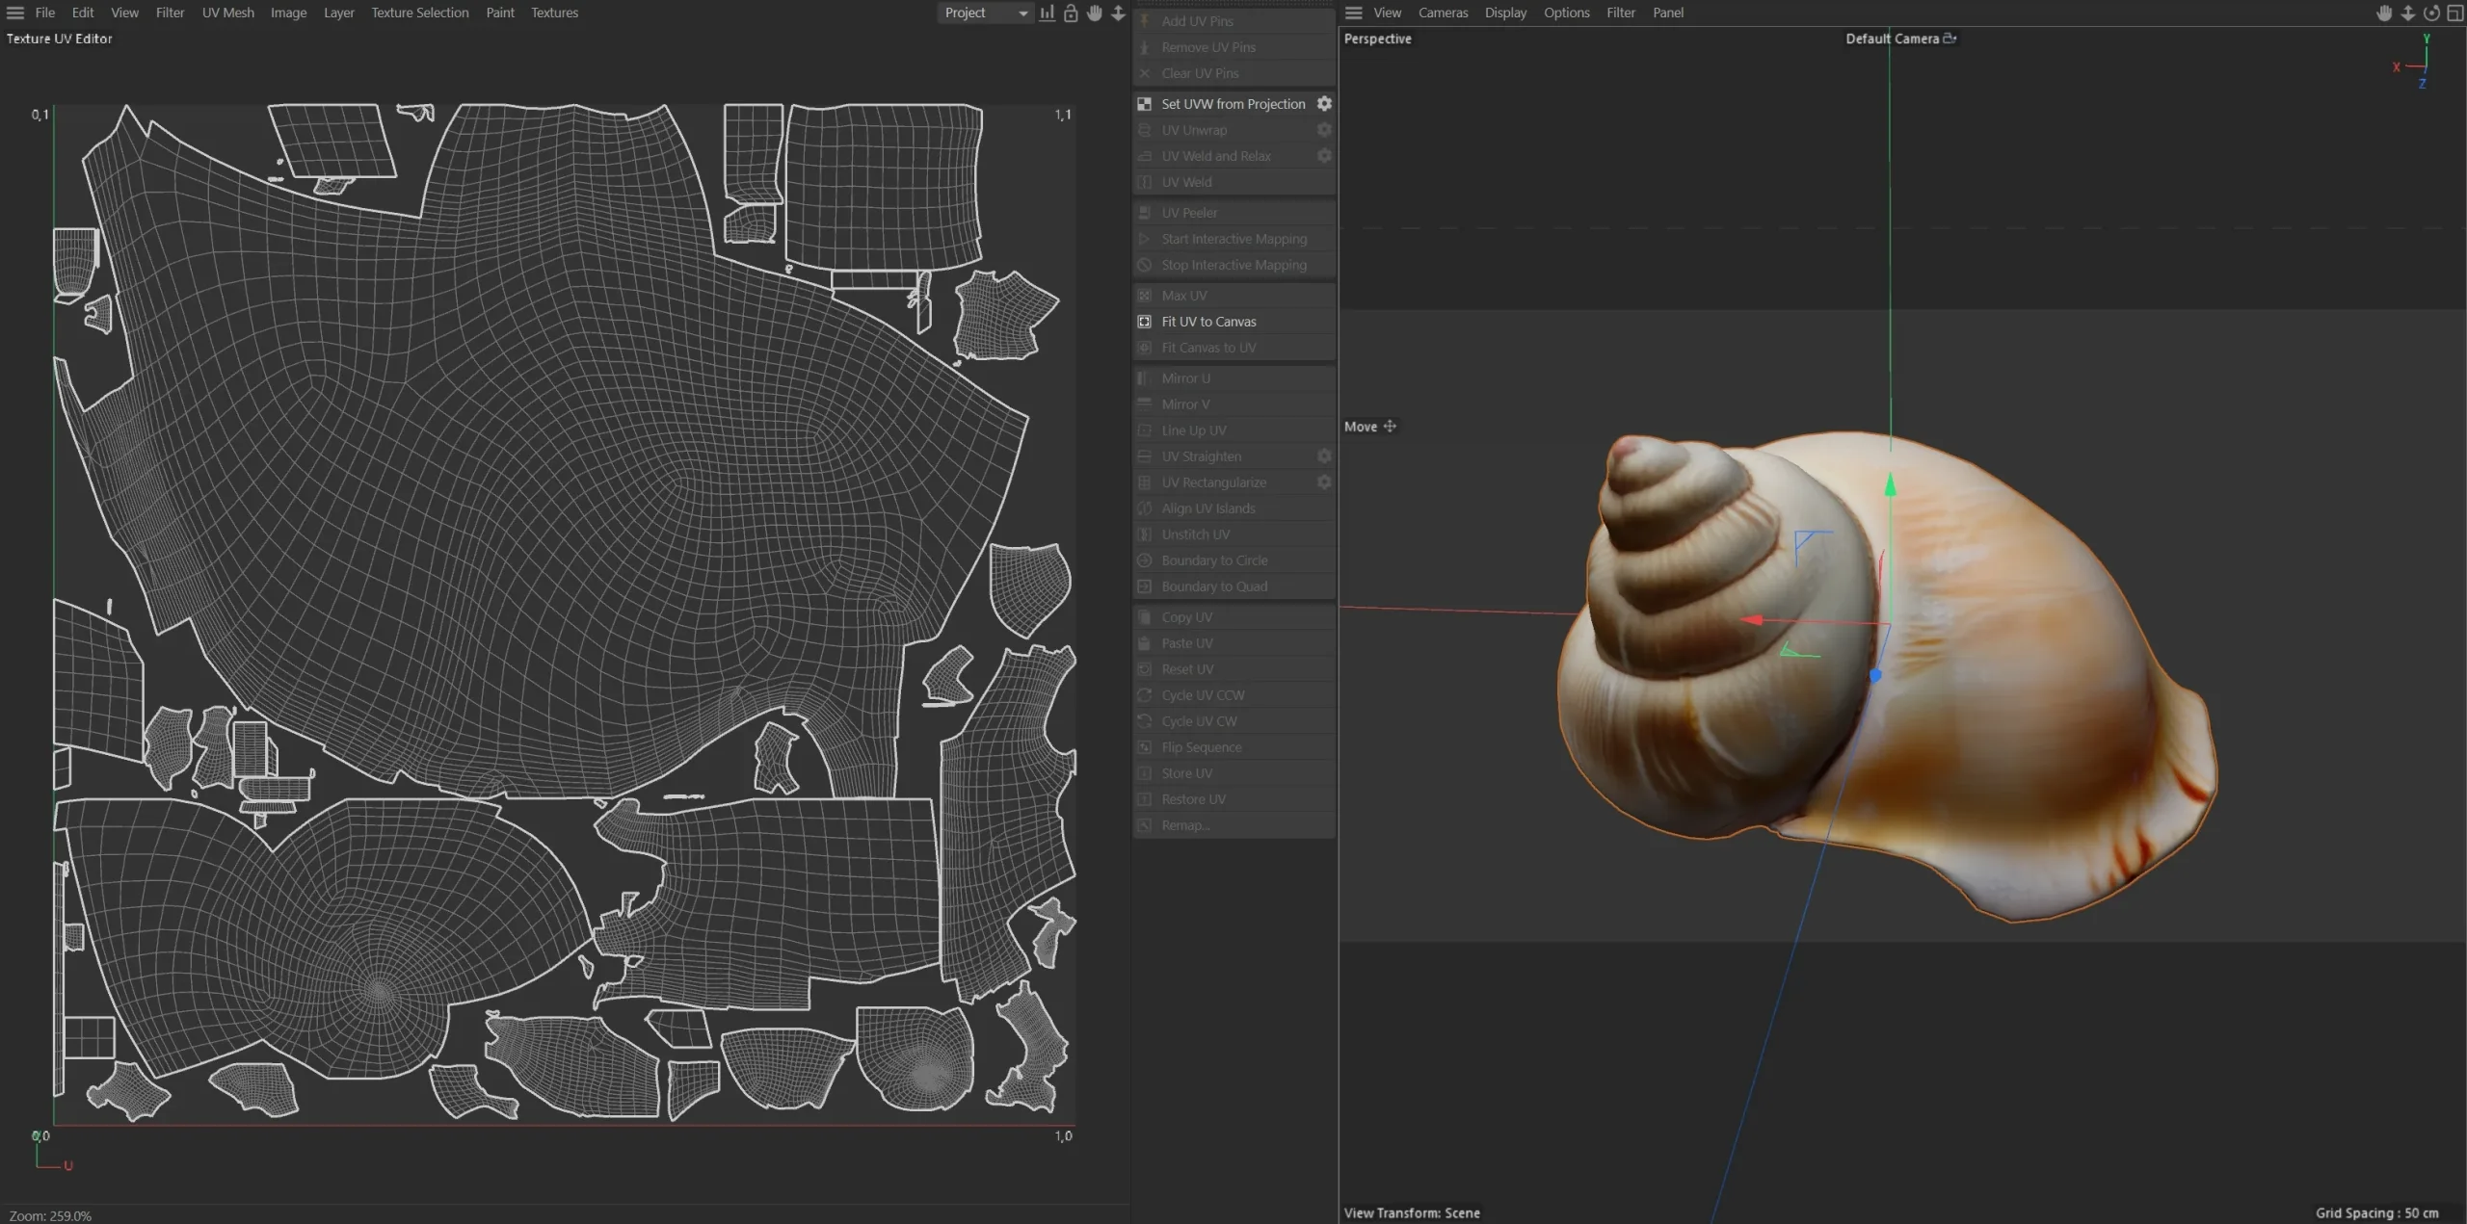The image size is (2467, 1224).
Task: Open the histogram icon in the UV toolbar
Action: click(x=1047, y=13)
